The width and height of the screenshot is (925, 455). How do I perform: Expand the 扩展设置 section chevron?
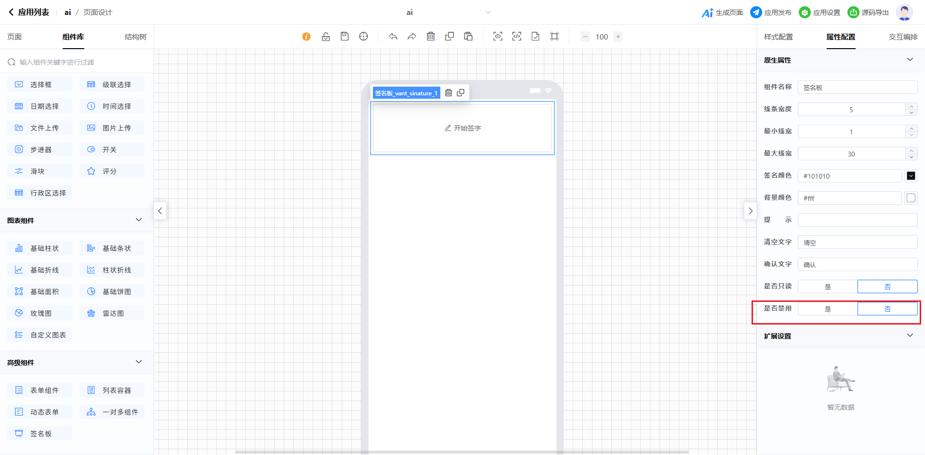tap(910, 336)
